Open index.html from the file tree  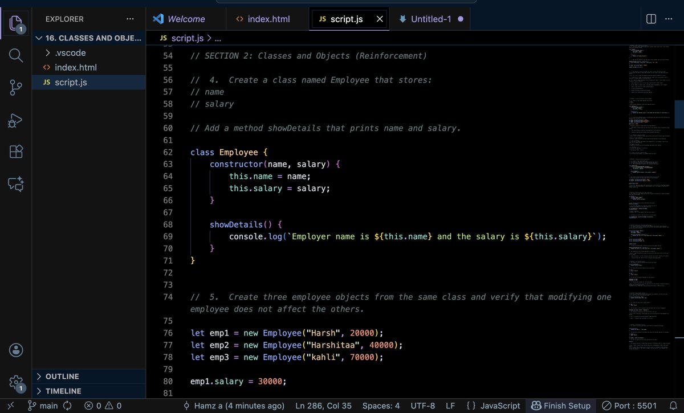pyautogui.click(x=88, y=67)
